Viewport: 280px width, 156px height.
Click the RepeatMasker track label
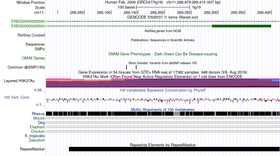(32, 149)
